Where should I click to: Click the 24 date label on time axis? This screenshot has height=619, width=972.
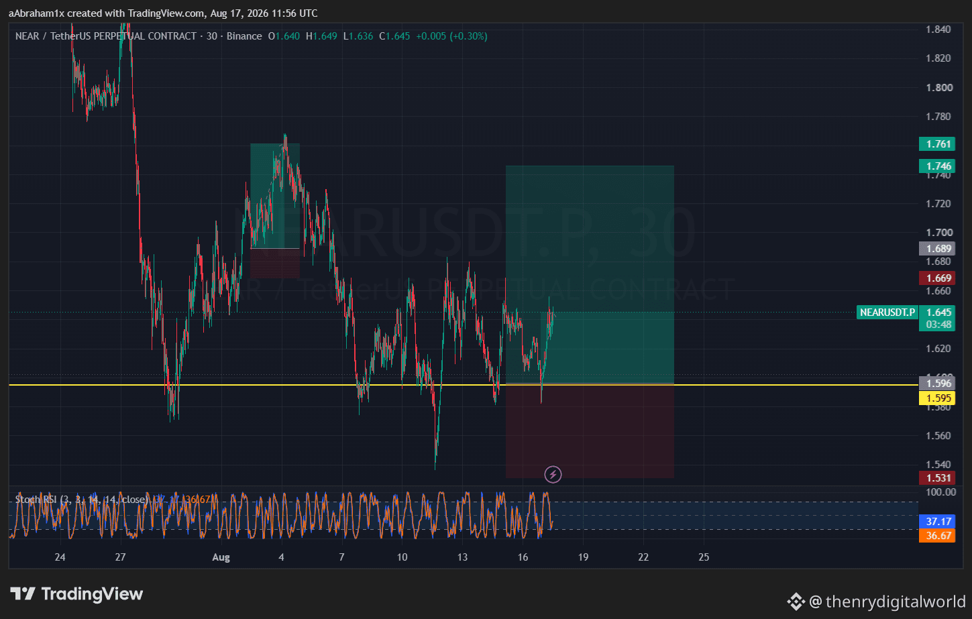[x=60, y=557]
